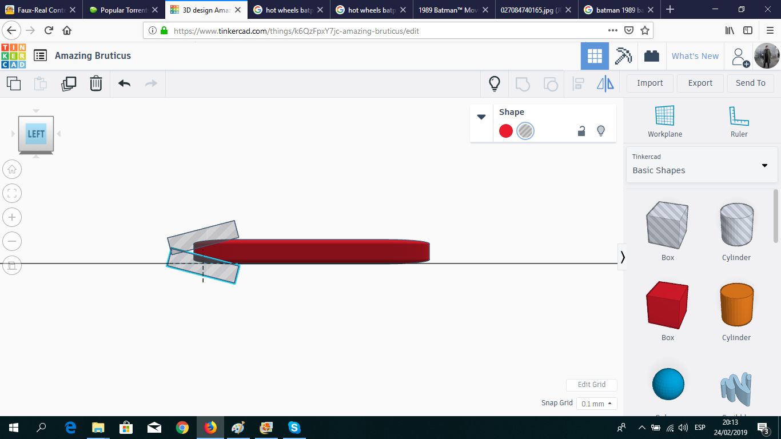The image size is (781, 439).
Task: Click the Paste tool in toolbar
Action: [41, 83]
